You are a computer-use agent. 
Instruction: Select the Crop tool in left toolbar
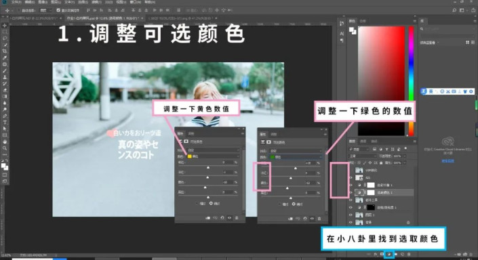5,51
